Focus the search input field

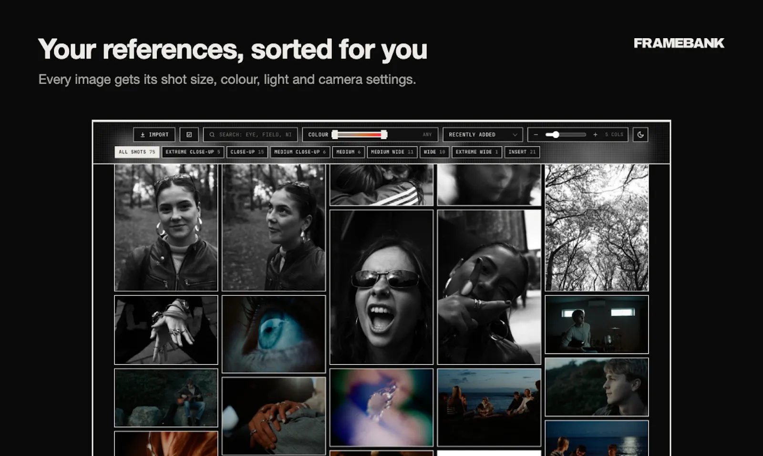click(250, 135)
